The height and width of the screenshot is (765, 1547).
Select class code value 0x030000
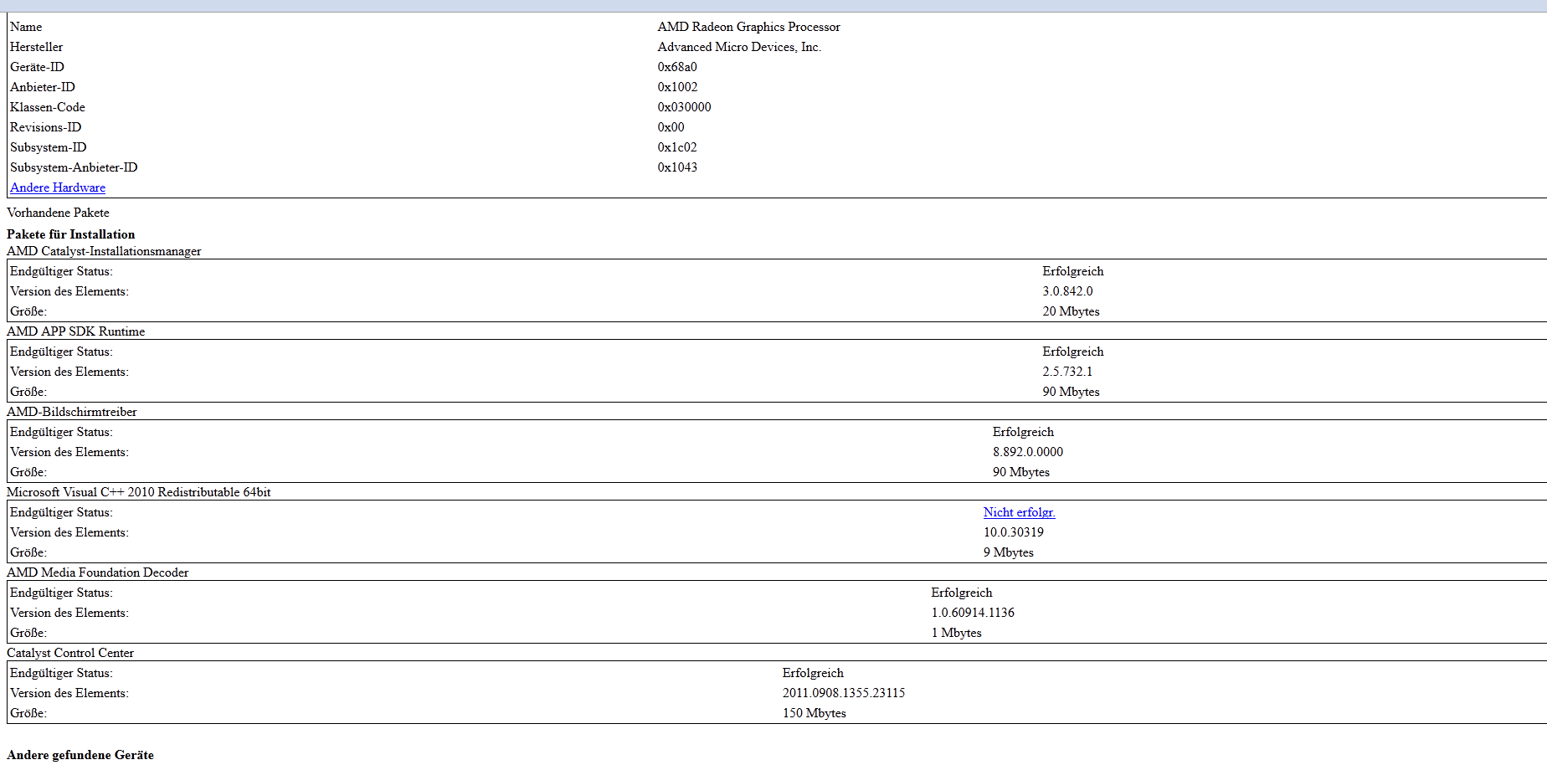click(684, 107)
